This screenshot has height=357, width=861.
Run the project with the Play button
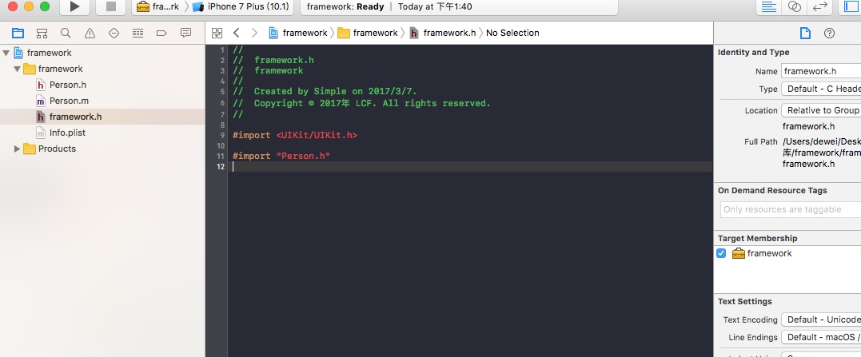(74, 6)
